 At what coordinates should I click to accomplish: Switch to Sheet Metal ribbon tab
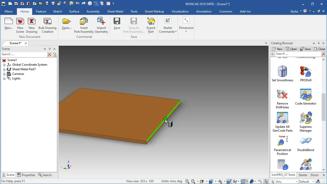pos(115,11)
